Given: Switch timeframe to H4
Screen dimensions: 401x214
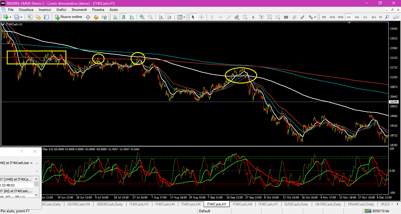Looking at the screenshot, I should point(357,17).
